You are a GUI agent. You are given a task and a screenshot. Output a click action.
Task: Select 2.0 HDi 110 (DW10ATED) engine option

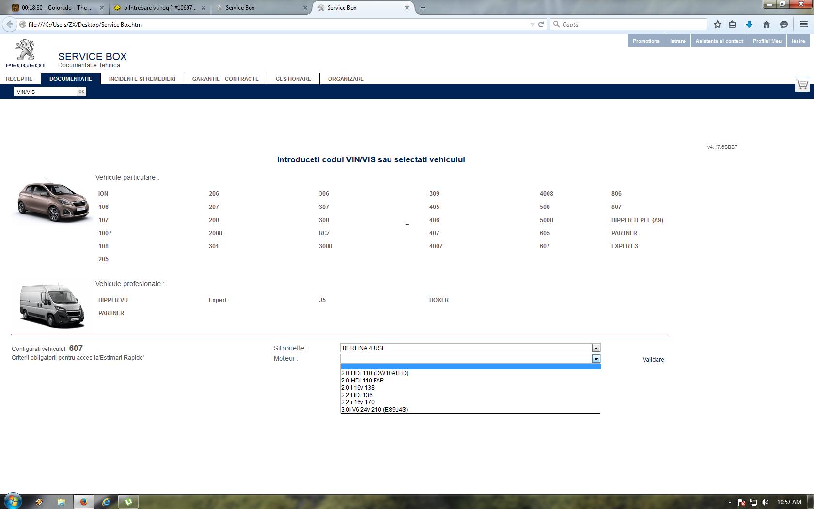tap(470, 373)
